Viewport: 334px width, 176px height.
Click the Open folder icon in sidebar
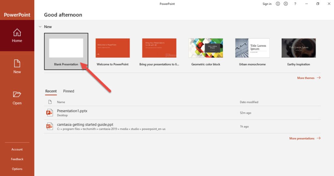click(x=17, y=94)
